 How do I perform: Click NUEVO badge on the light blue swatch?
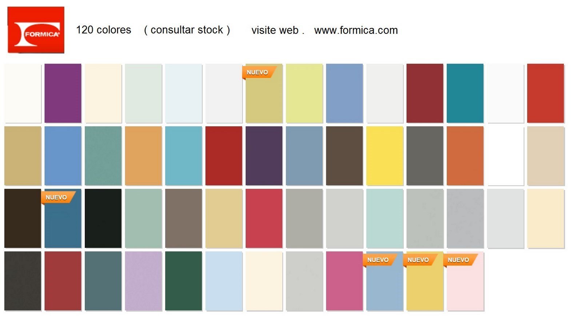(378, 260)
